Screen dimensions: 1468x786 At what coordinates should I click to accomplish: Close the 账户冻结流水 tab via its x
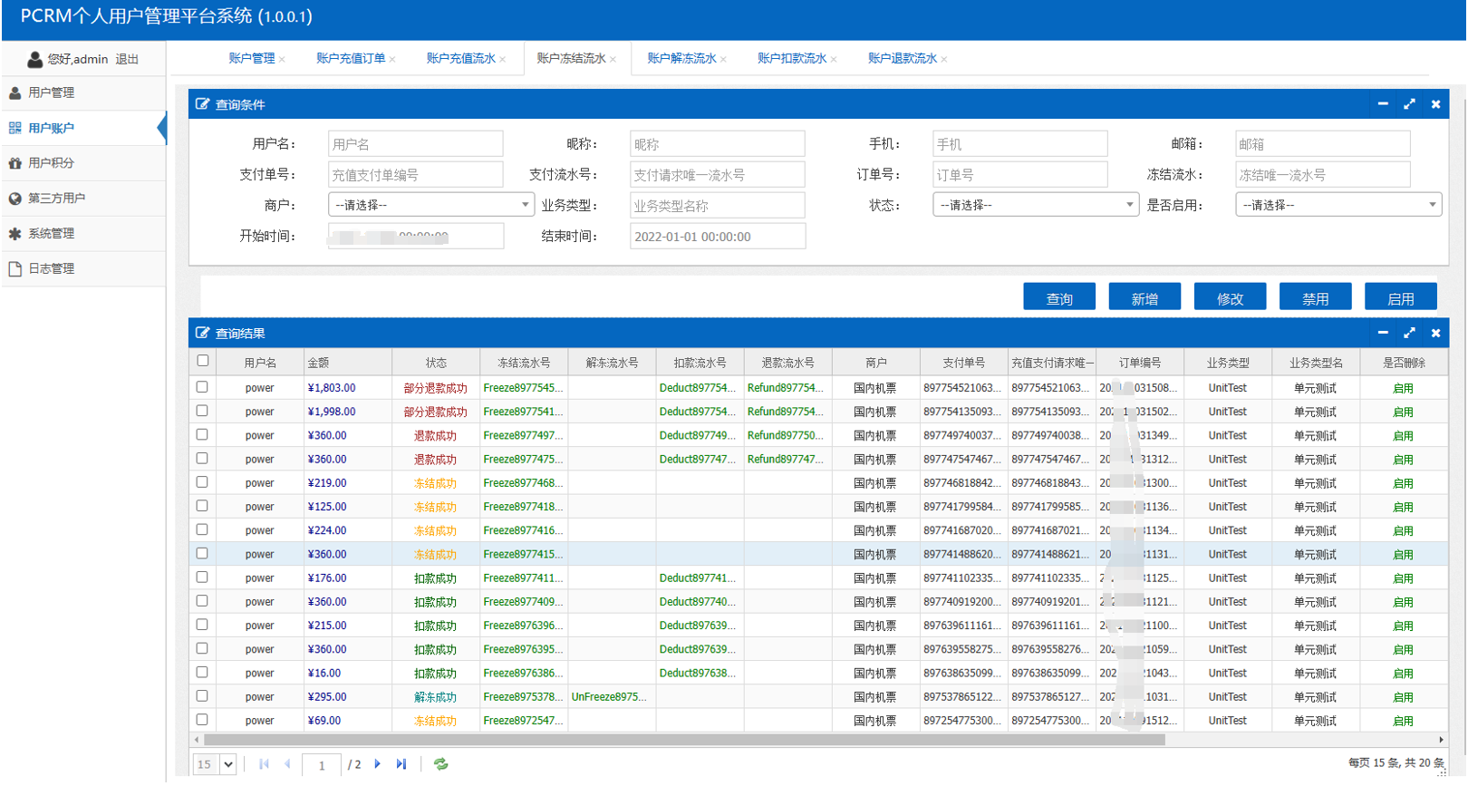613,60
